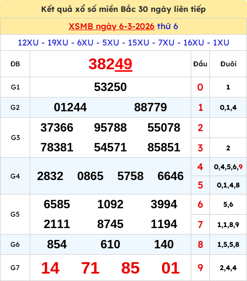
Task: Click head digit 4 in Đầu column
Action: pos(200,167)
